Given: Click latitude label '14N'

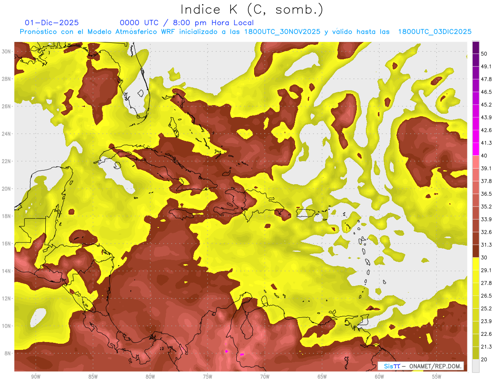Looking at the screenshot, I should 7,271.
